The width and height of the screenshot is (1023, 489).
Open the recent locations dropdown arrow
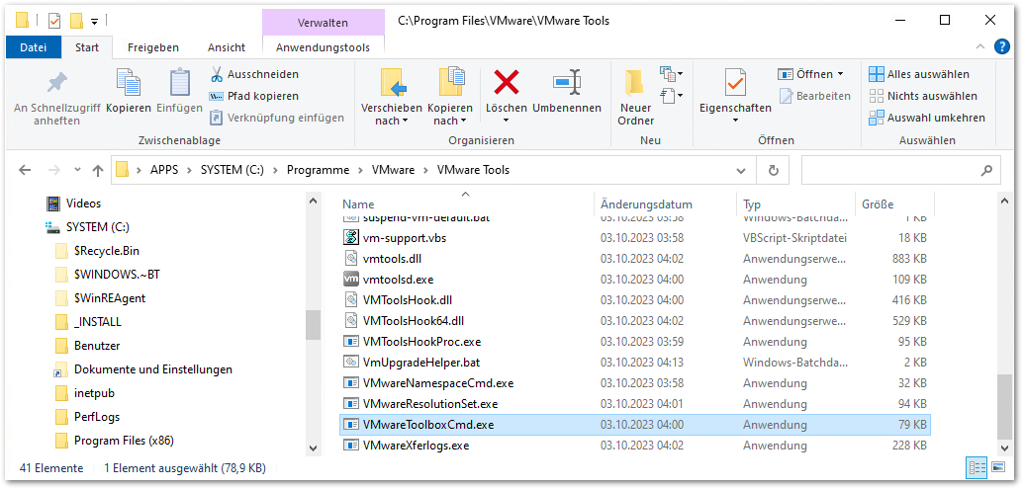click(77, 170)
